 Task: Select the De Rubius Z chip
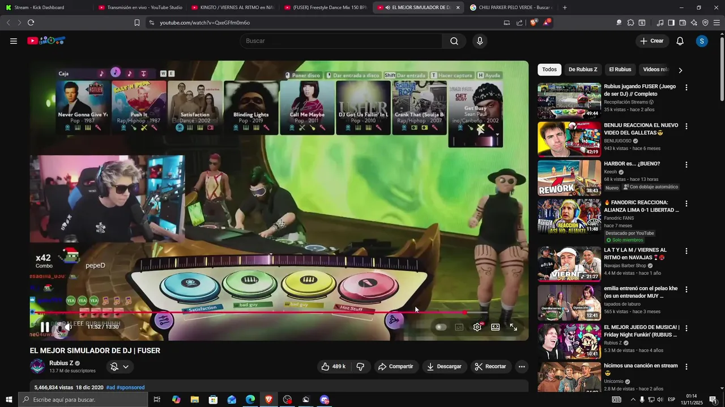click(x=583, y=70)
